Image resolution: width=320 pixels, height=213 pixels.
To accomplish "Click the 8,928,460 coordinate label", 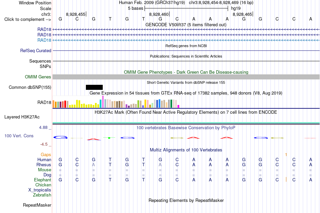I will [x=159, y=14].
